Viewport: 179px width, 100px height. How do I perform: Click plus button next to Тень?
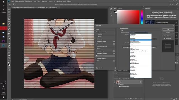114,61
